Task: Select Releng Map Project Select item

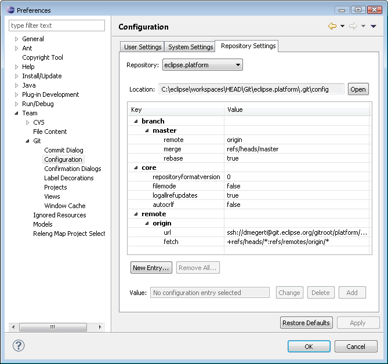Action: pyautogui.click(x=69, y=234)
